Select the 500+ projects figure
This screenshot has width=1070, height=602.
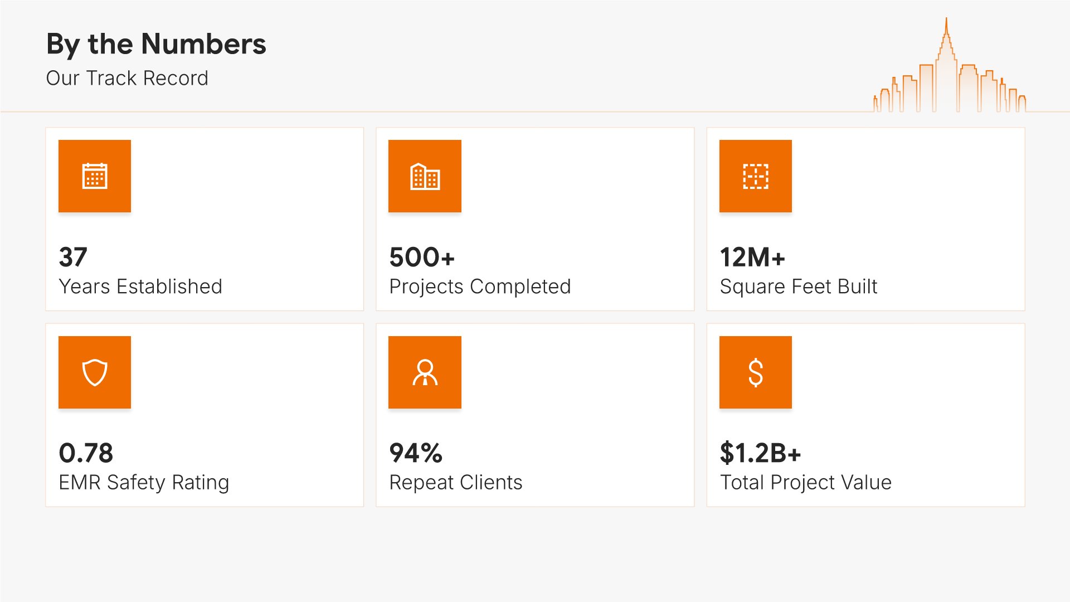tap(422, 257)
